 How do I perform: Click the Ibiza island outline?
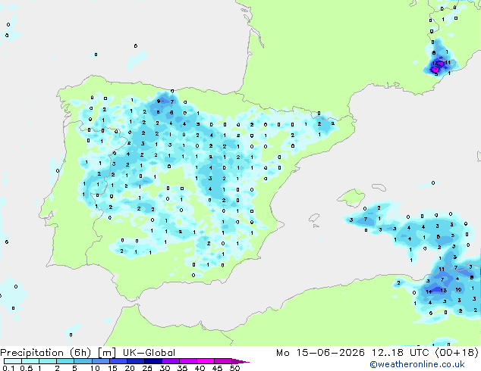click(x=314, y=218)
